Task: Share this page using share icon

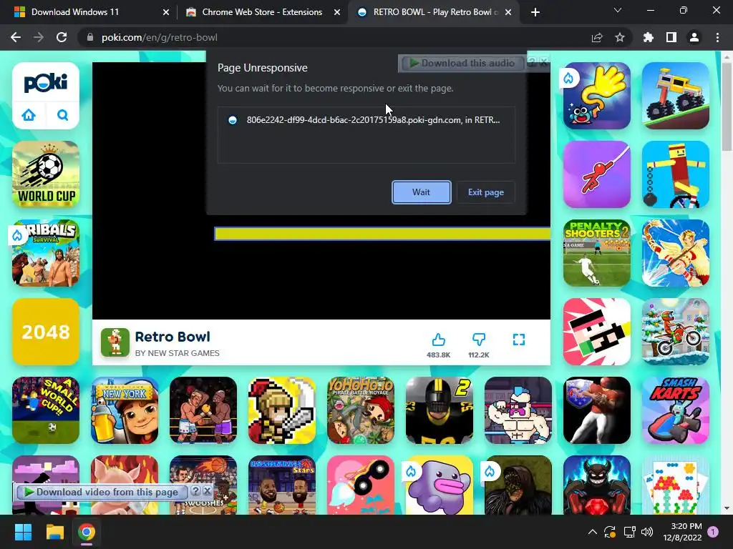Action: pyautogui.click(x=597, y=37)
